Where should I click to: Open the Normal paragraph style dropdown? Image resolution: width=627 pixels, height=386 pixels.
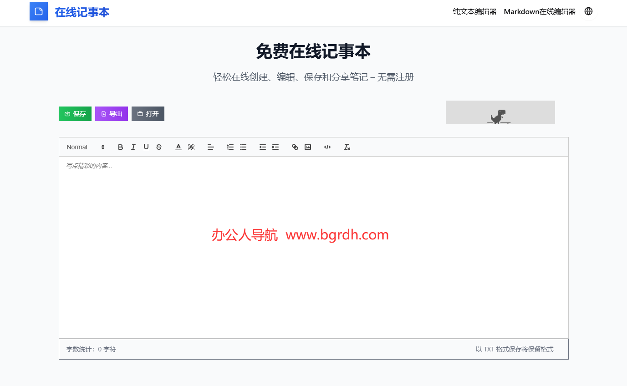[x=84, y=147]
